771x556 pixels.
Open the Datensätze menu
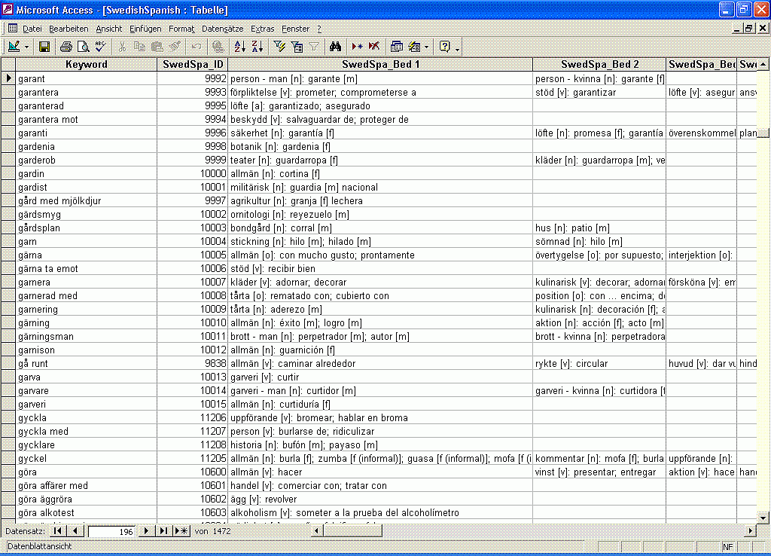tap(223, 29)
